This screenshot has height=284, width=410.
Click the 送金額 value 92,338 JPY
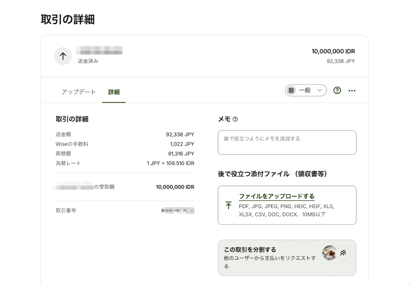tap(180, 134)
